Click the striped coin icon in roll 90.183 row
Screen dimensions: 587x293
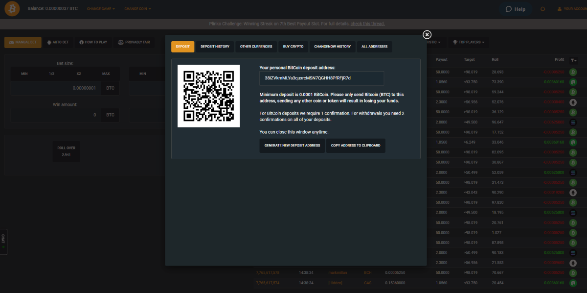[x=573, y=253]
